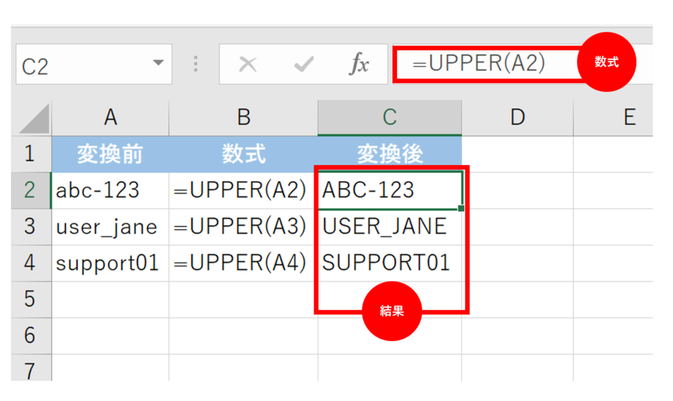Select column A header
The height and width of the screenshot is (401, 673).
(x=110, y=118)
